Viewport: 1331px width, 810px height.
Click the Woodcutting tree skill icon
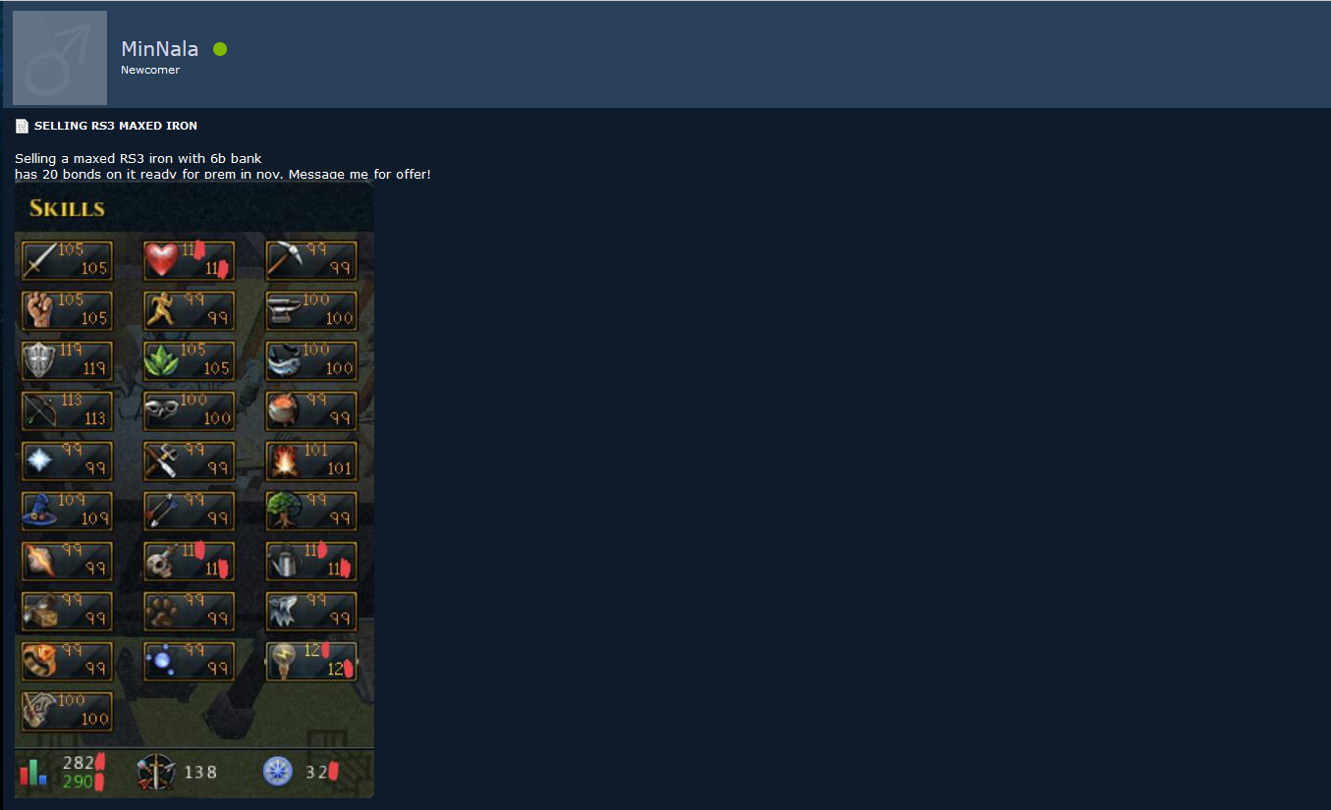point(284,511)
